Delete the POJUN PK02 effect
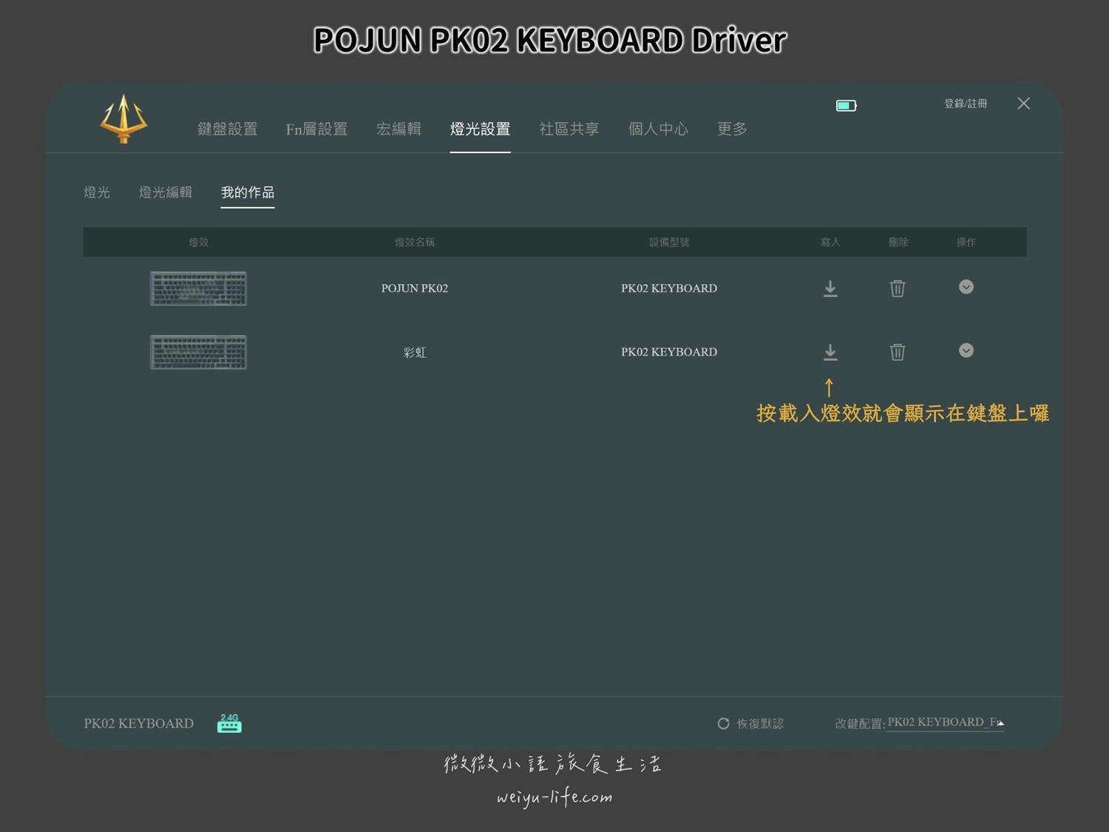1109x832 pixels. point(898,288)
